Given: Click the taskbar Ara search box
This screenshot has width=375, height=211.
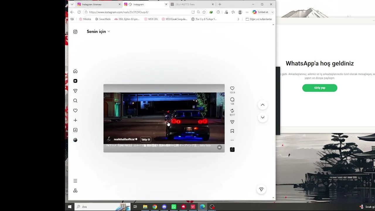Looking at the screenshot, I should (103, 207).
